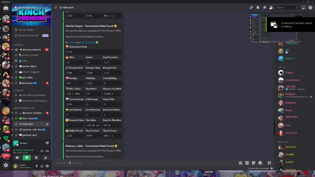Open the free-strats channel
Screen dimensions: 315x177
[31, 118]
